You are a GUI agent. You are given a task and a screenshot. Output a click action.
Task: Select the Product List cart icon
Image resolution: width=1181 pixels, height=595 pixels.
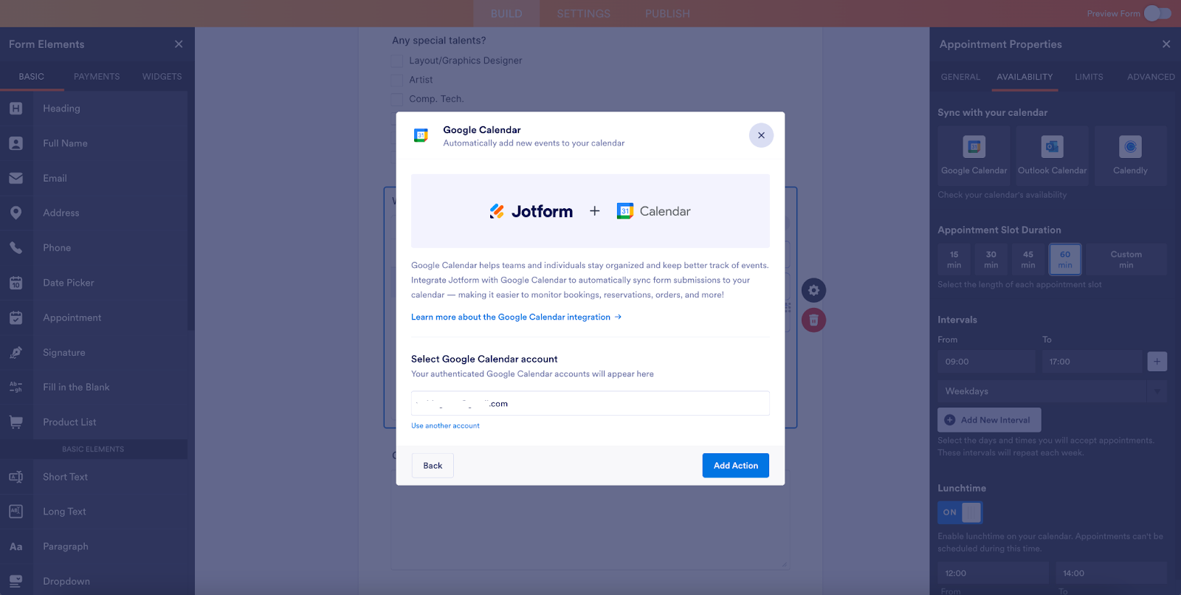tap(16, 422)
